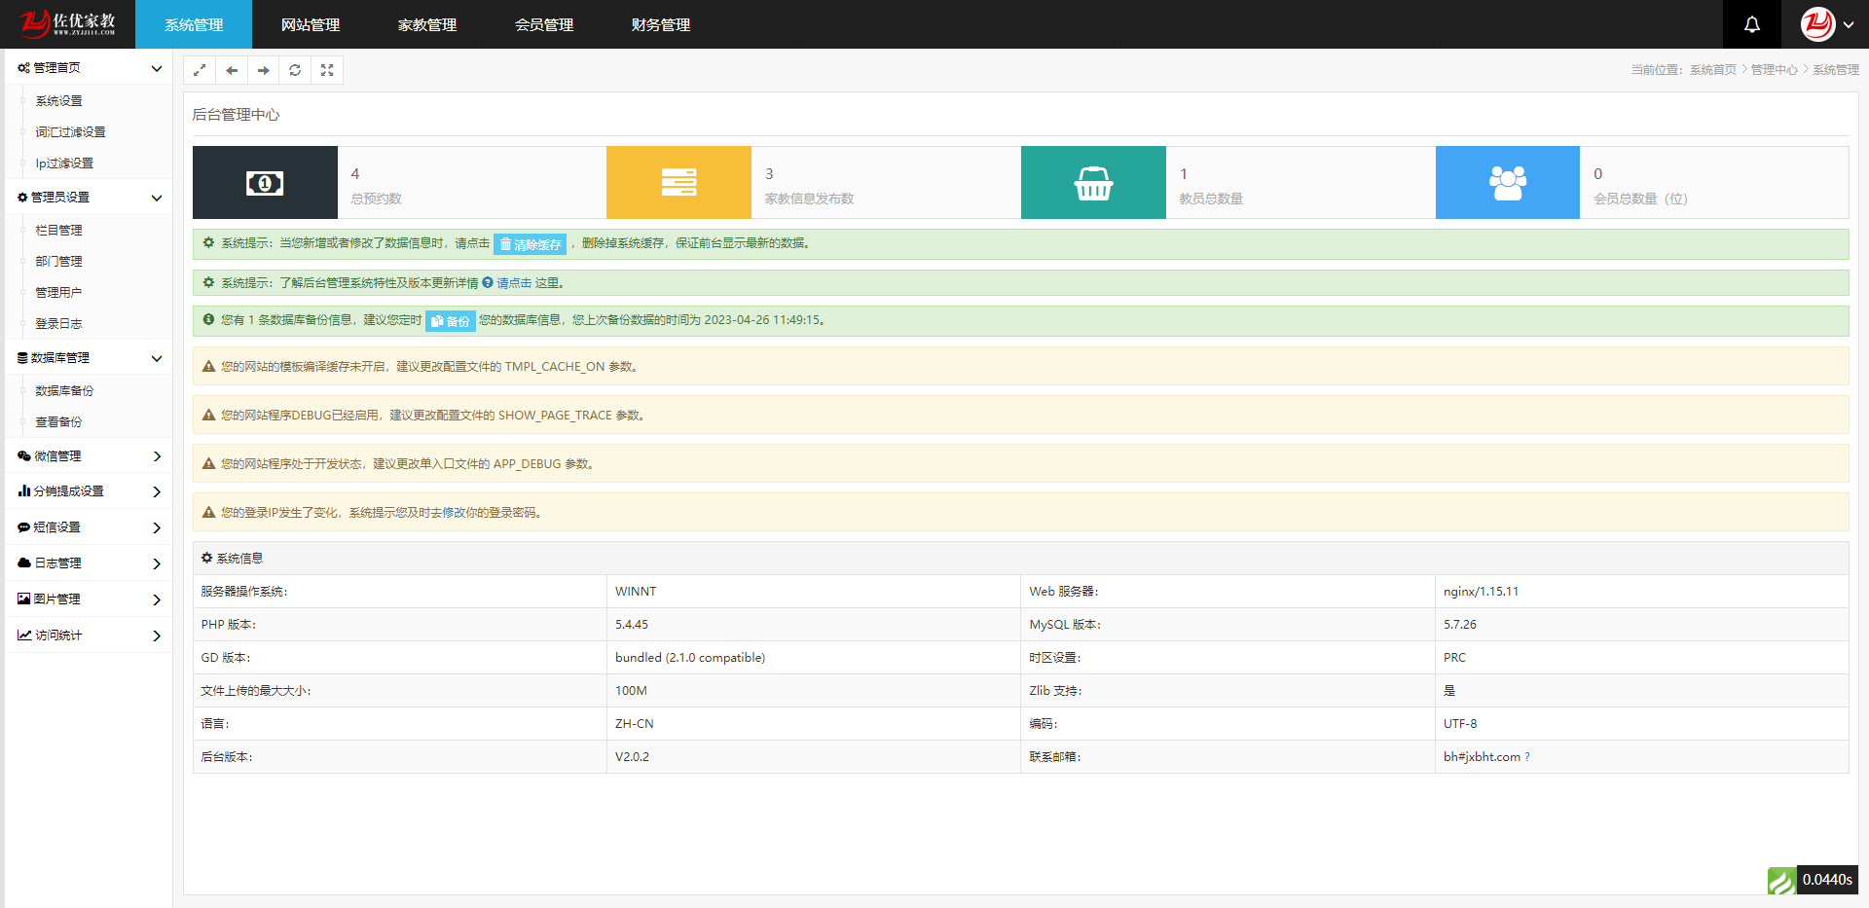Click the 0.0440s load time indicator

1829,879
